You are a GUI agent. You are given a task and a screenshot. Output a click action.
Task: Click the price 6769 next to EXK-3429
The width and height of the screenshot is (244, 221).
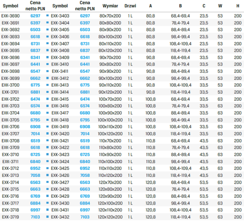(85, 196)
